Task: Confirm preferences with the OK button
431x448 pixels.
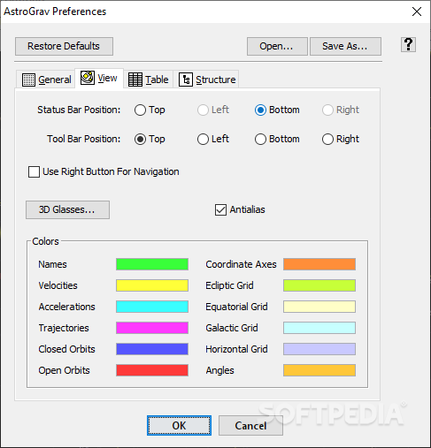Action: point(179,426)
